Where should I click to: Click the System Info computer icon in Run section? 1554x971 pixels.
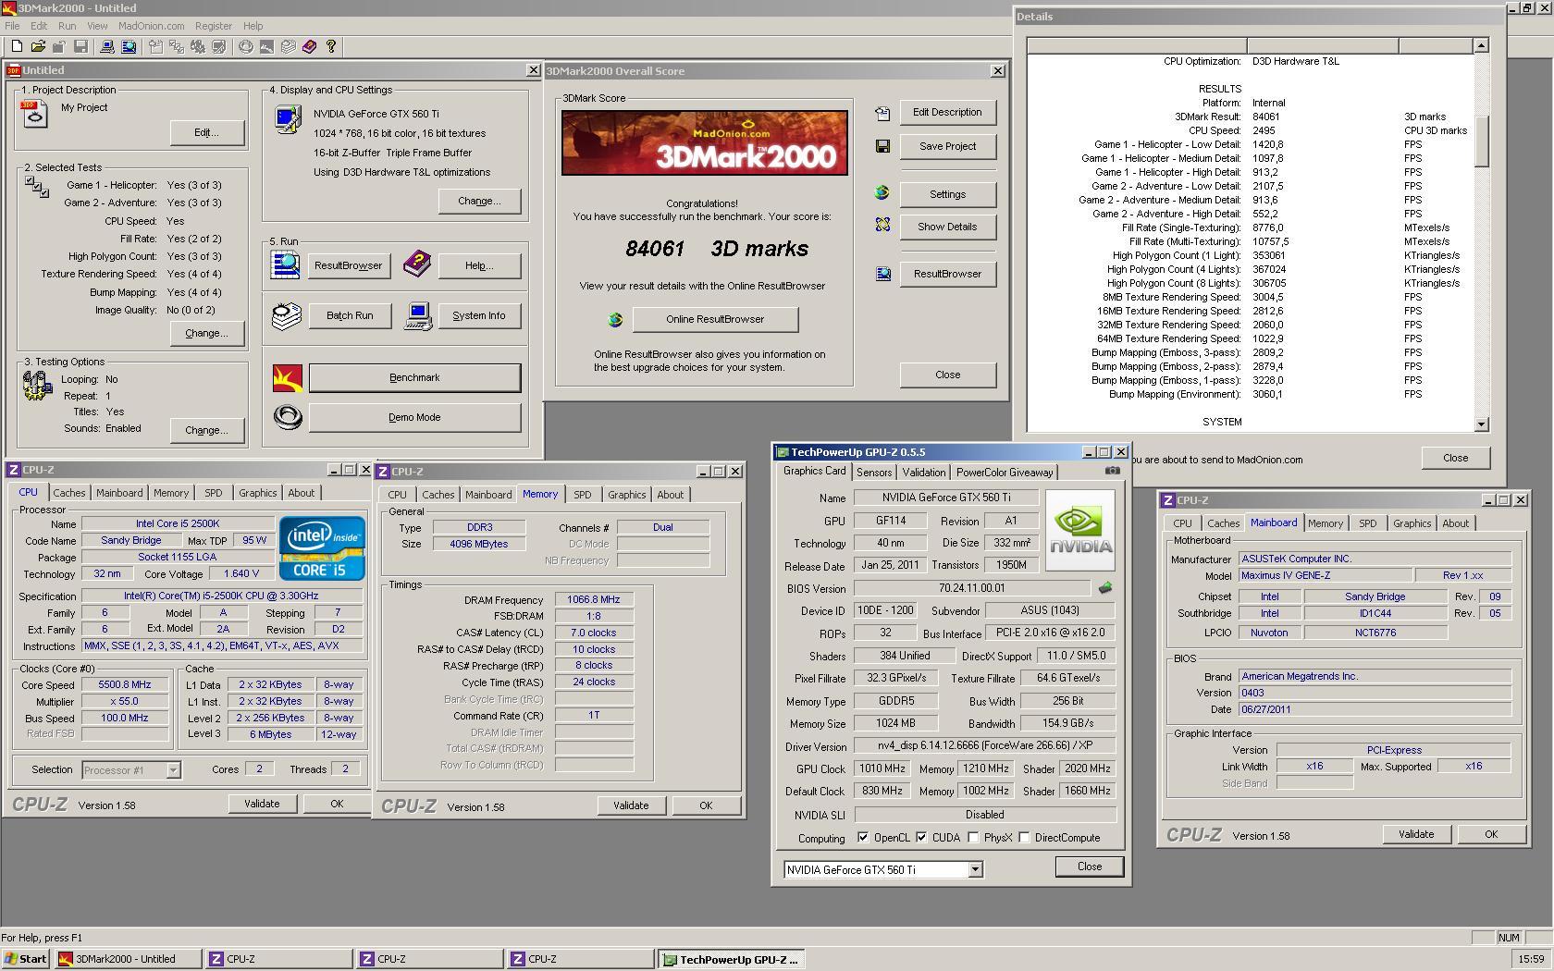[x=418, y=316]
